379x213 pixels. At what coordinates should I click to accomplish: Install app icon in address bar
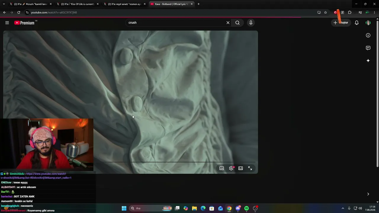coord(319,12)
